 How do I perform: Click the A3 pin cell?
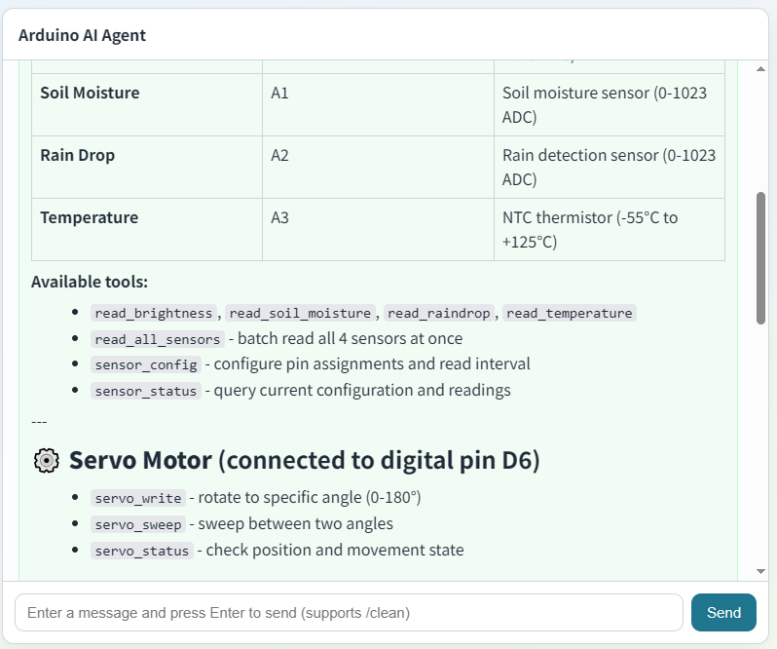click(x=378, y=230)
